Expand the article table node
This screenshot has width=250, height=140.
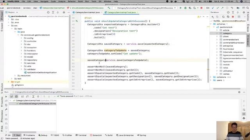coord(217,30)
